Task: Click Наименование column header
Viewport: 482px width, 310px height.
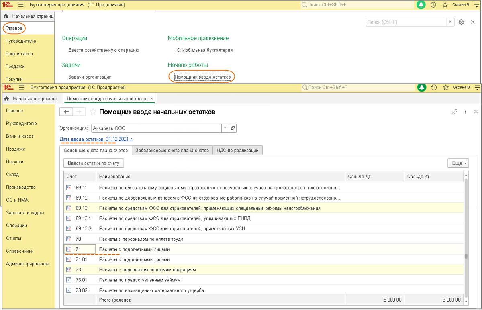Action: click(x=220, y=177)
